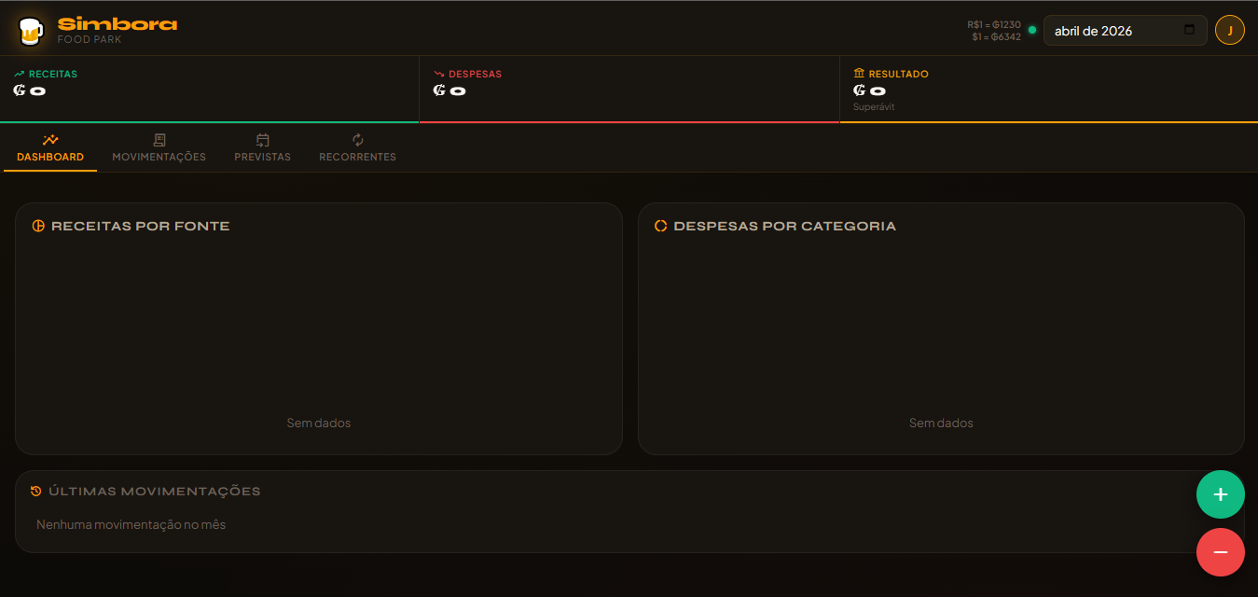The height and width of the screenshot is (597, 1258).
Task: Open the J profile avatar menu
Action: [1229, 30]
